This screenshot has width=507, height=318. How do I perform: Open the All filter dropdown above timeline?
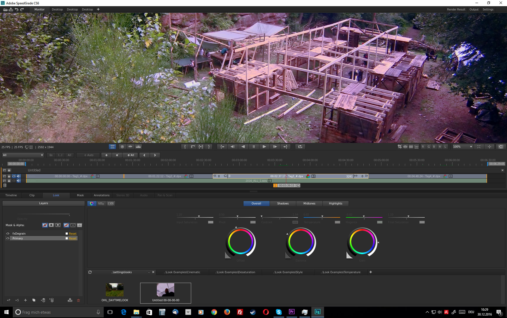23,155
